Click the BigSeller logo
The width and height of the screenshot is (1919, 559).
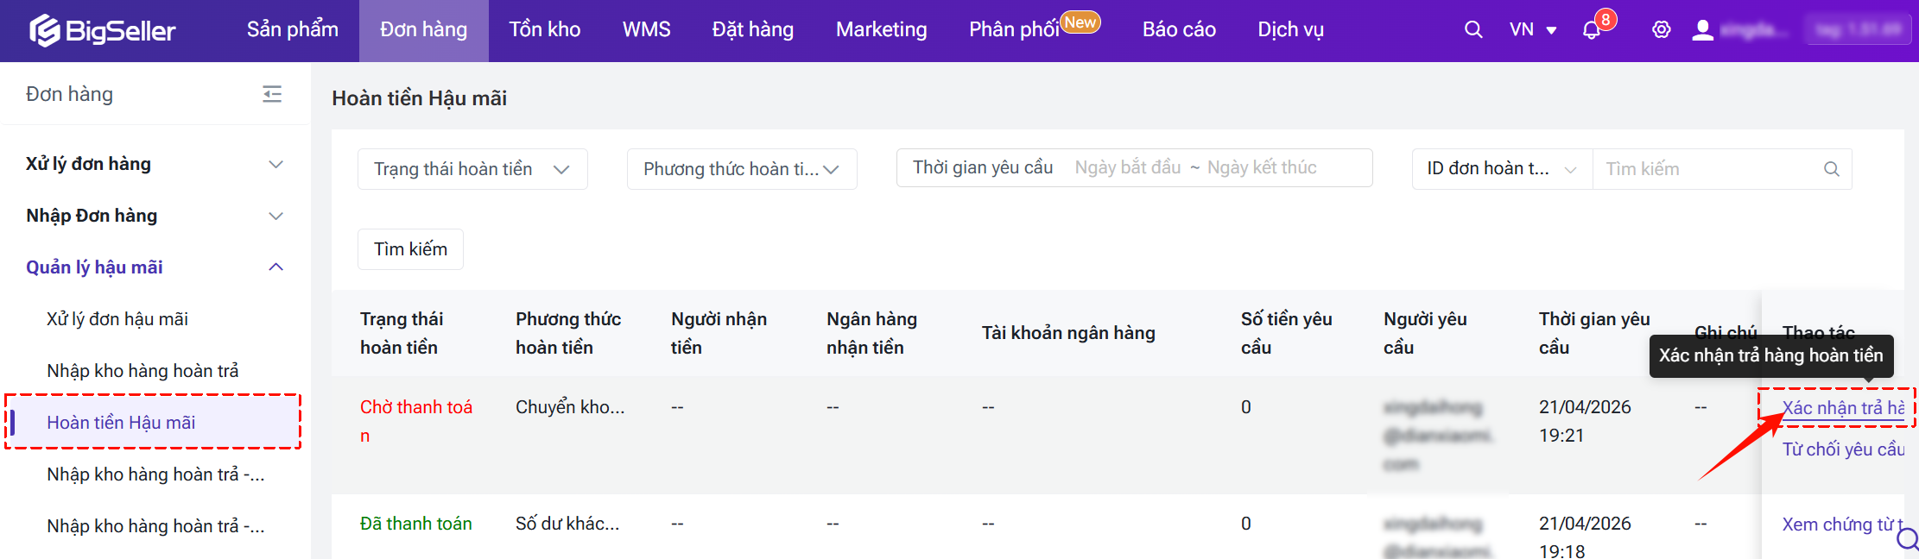103,31
